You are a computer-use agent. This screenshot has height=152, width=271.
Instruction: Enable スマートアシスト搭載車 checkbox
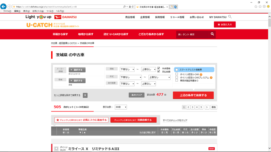(177, 70)
